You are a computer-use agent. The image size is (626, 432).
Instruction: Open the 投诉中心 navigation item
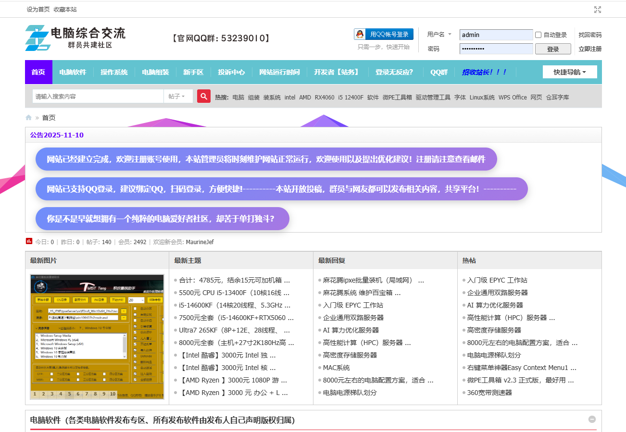231,72
